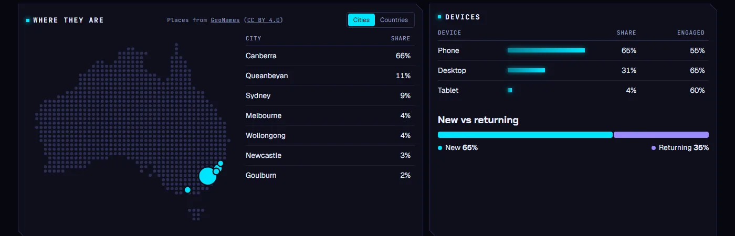
Task: Click Tablet's 60% engaged value
Action: coord(697,90)
